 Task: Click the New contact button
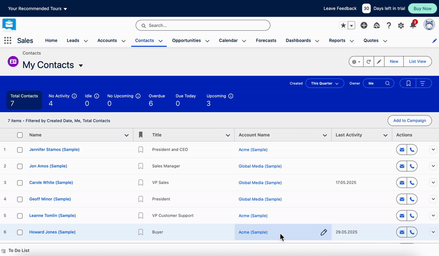[394, 62]
